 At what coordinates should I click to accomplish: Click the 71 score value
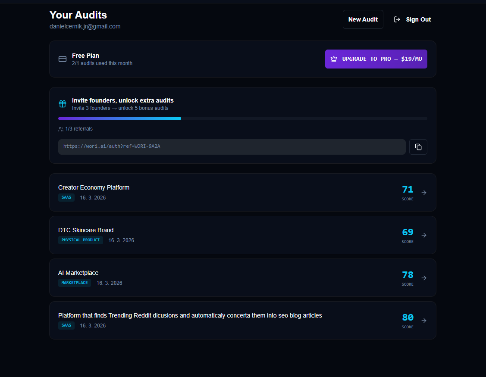[x=408, y=190]
